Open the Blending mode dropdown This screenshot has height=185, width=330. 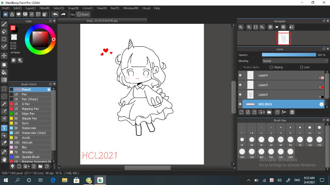(295, 61)
